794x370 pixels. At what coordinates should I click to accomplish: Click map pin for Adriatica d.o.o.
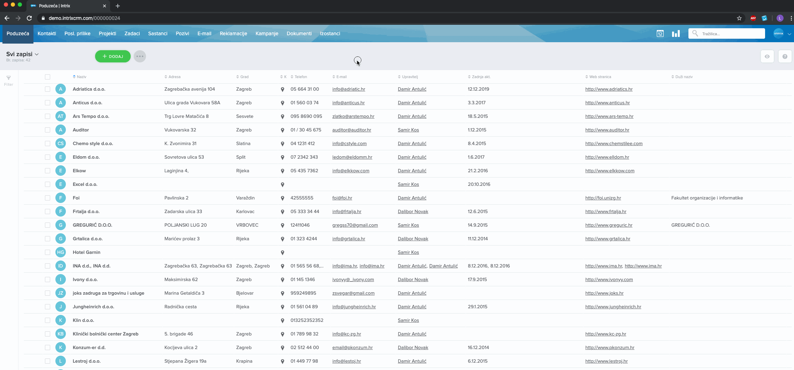[x=283, y=90]
